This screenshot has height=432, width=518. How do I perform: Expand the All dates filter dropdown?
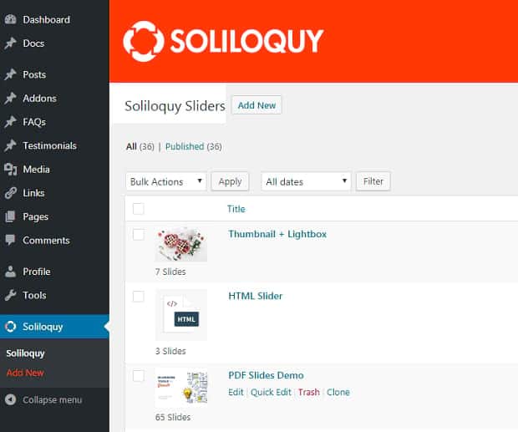[x=306, y=181]
